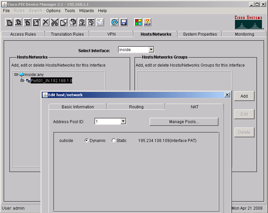Viewport: 268px width, 213px height.
Task: Click the Edit rule pencil icon
Action: click(36, 22)
